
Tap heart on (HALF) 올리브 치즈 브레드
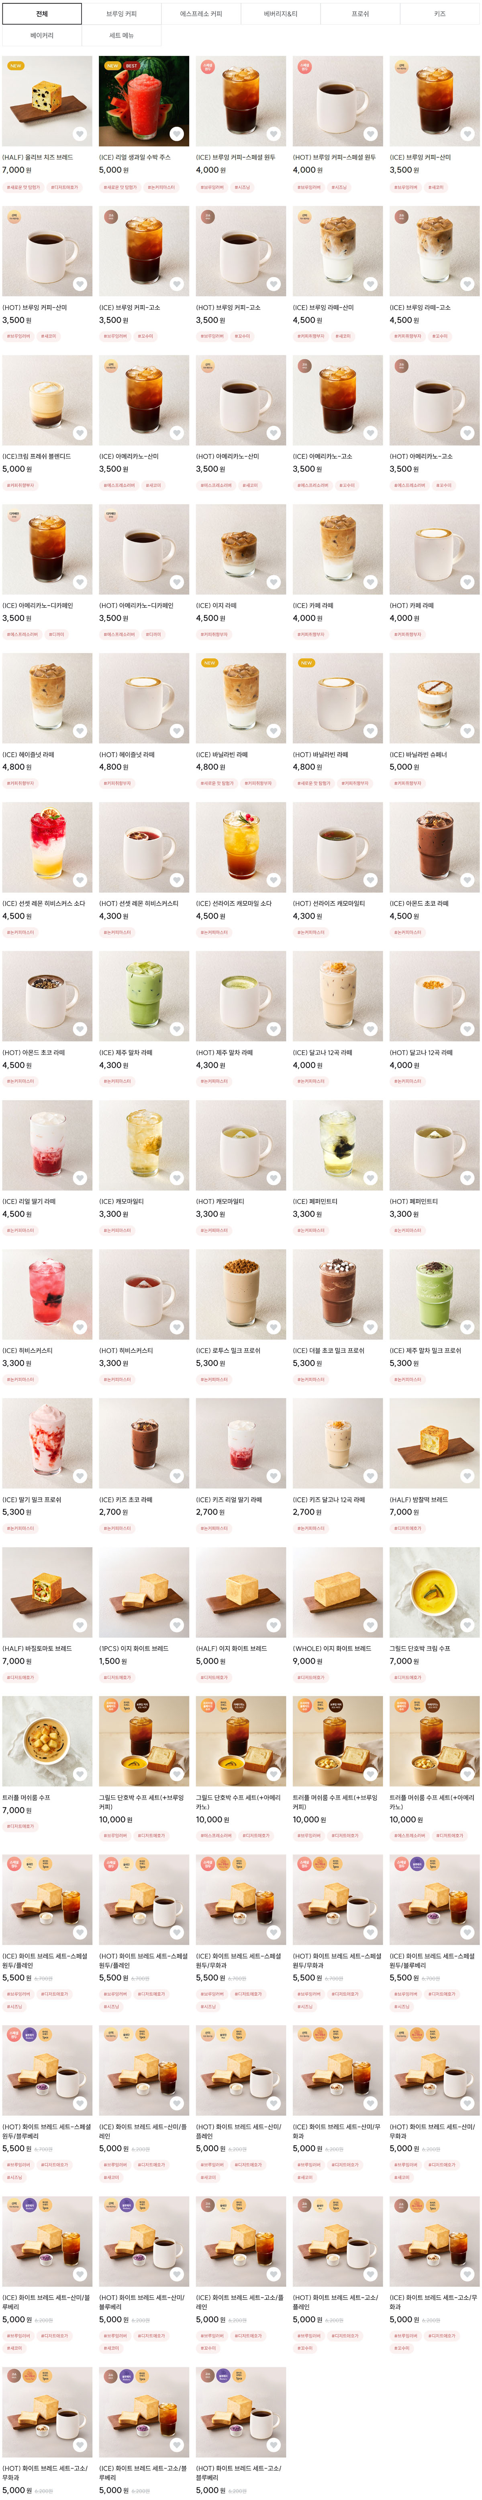[x=80, y=135]
